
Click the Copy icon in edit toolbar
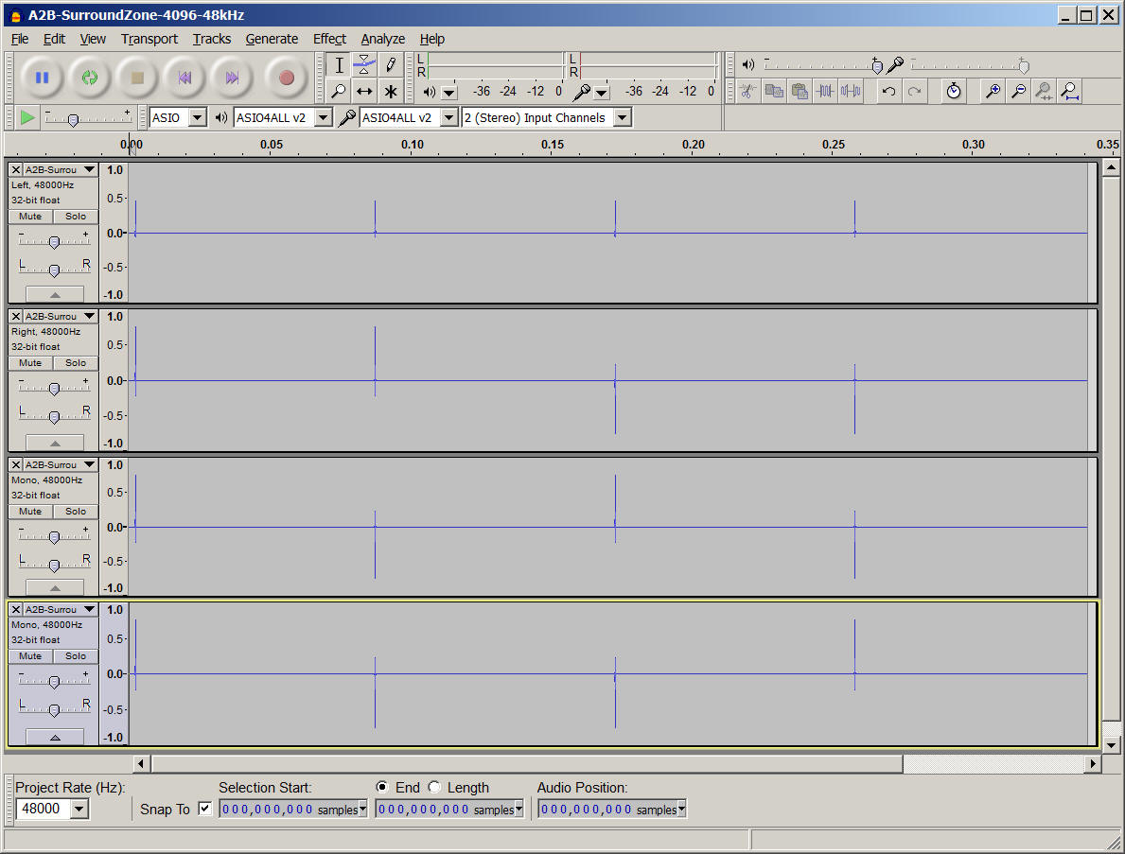773,91
